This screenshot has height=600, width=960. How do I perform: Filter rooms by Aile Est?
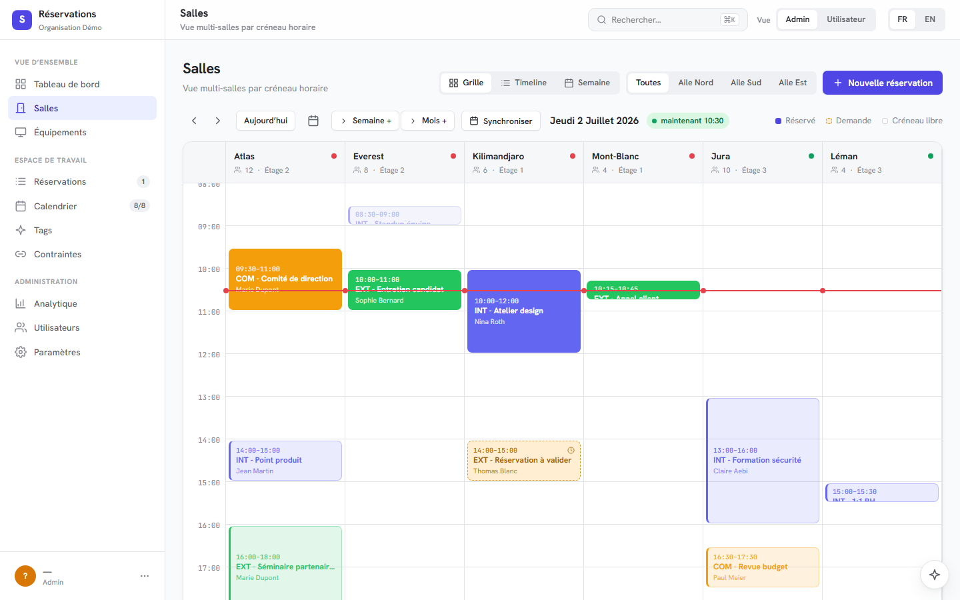[x=793, y=83]
